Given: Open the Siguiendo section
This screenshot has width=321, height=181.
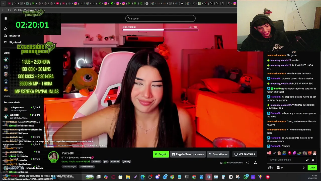Looking at the screenshot, I should 16,42.
